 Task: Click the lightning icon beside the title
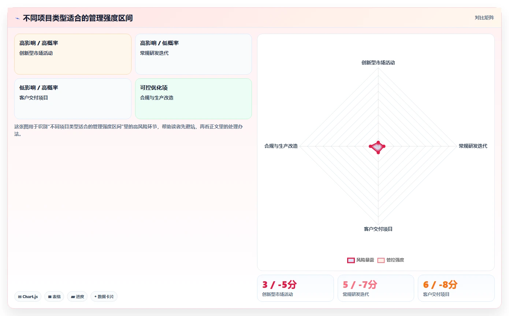click(18, 18)
